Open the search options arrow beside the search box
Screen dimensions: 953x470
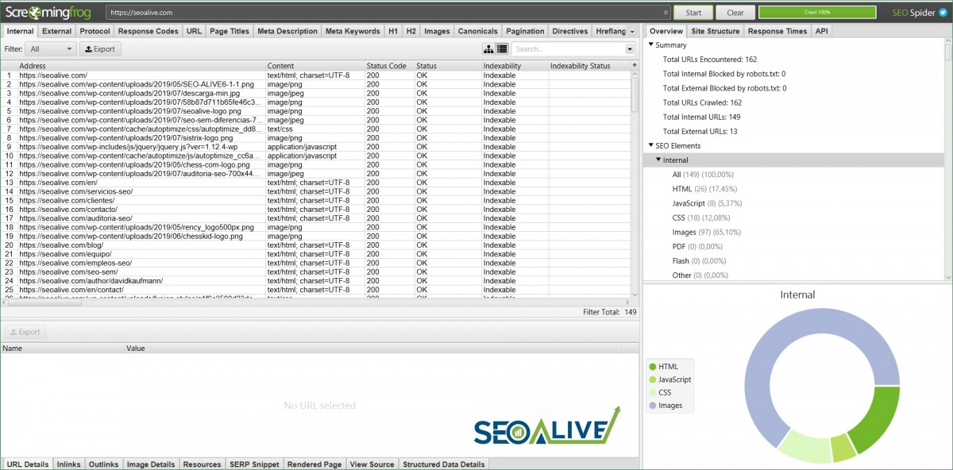pos(630,48)
